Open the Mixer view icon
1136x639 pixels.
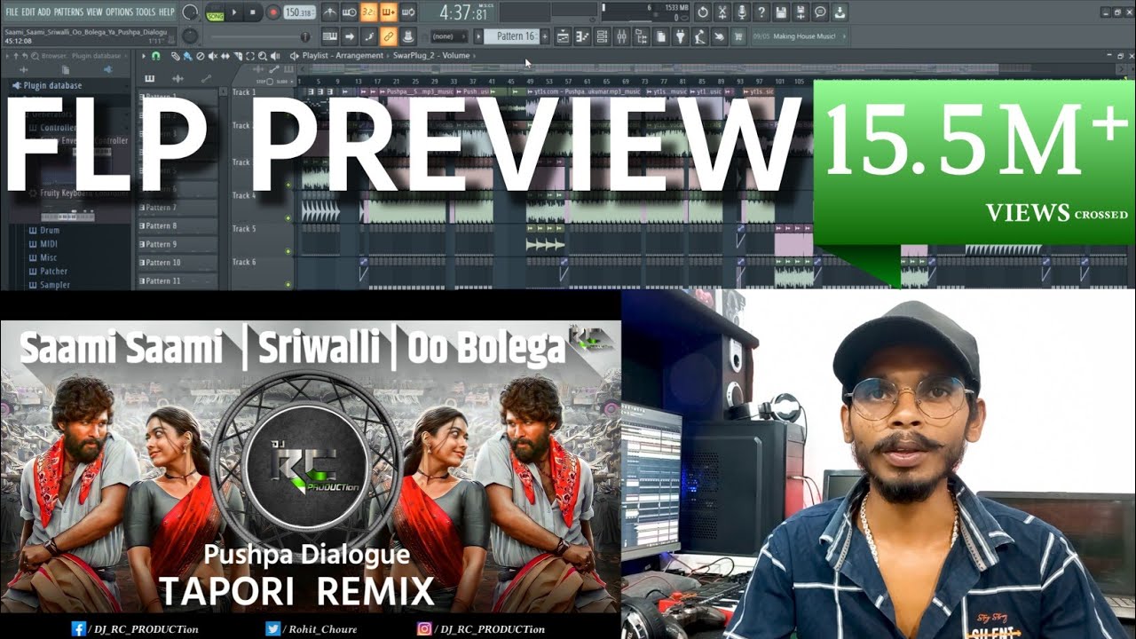[x=621, y=36]
